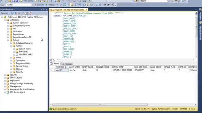This screenshot has width=202, height=113.
Task: Expand the System Databases folder
Action: point(8,23)
